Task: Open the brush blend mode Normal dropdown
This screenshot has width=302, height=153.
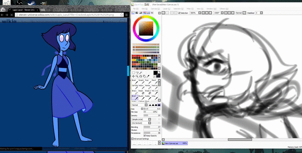Action: [146, 105]
